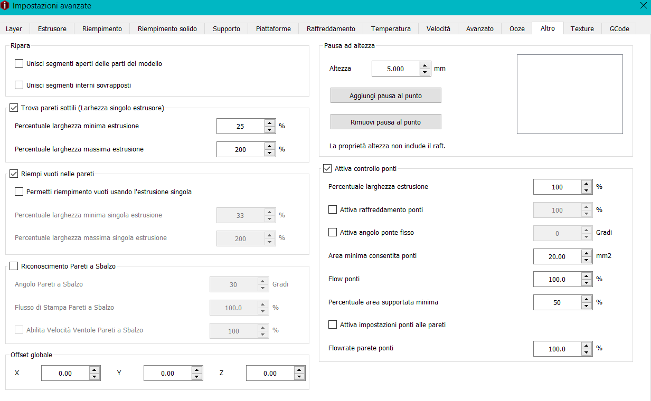The width and height of the screenshot is (651, 401).
Task: Decrease Flow ponti percentage
Action: [587, 283]
